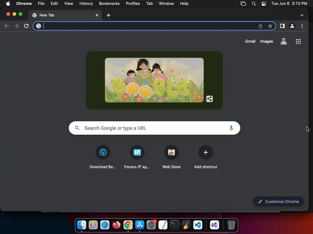This screenshot has width=313, height=234.
Task: Open the Images link
Action: pos(266,41)
